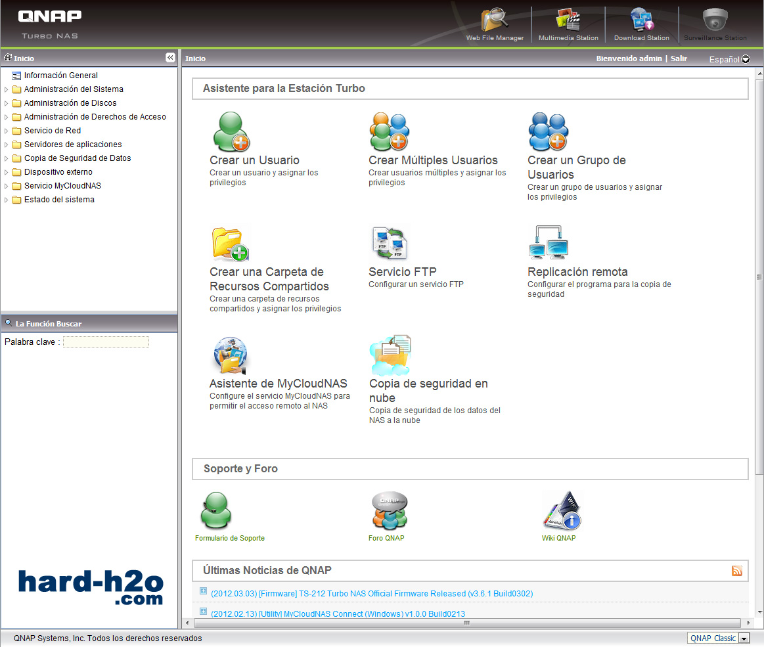Screen dimensions: 764x647
Task: Open Web File Manager icon
Action: click(x=495, y=20)
